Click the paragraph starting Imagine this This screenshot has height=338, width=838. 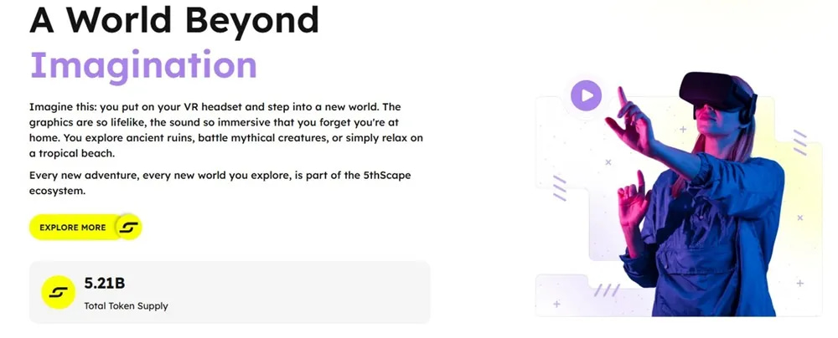pyautogui.click(x=226, y=131)
